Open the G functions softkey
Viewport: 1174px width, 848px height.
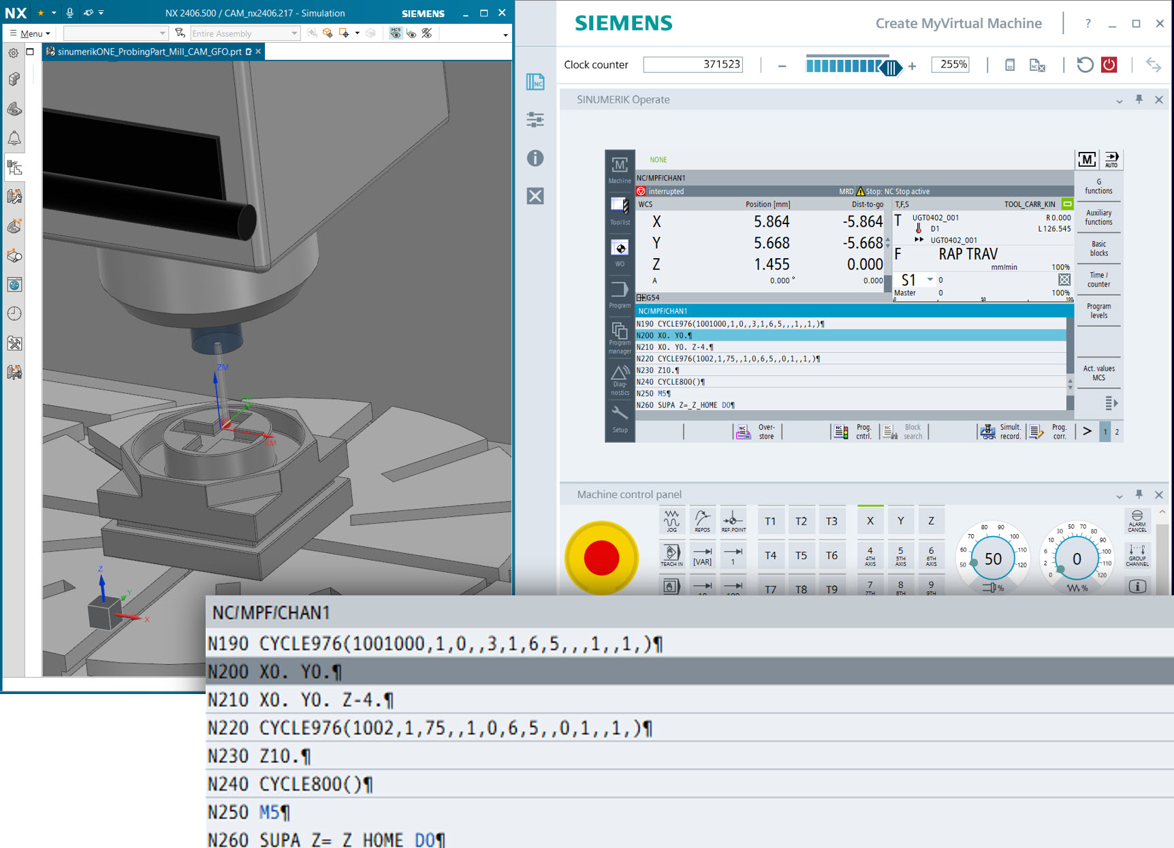click(x=1098, y=185)
